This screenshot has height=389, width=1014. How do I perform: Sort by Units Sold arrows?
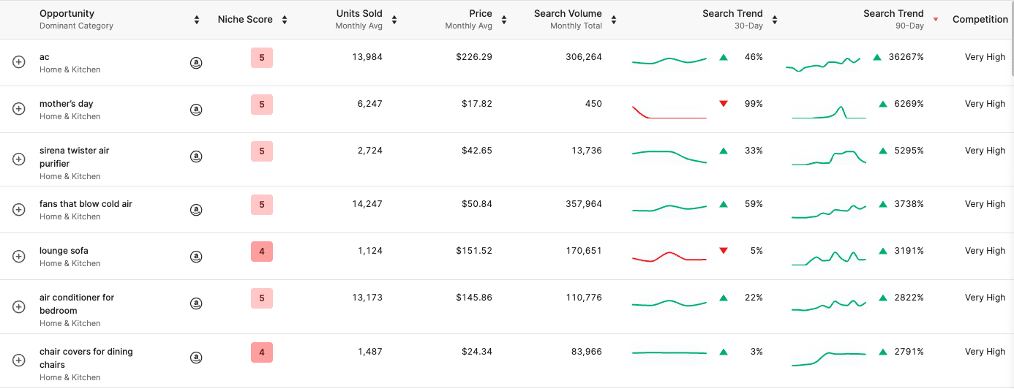tap(394, 20)
